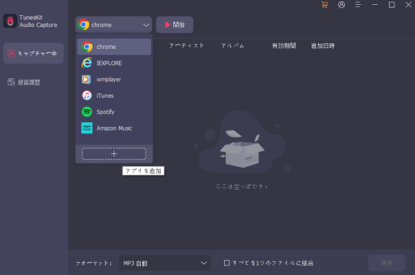Image resolution: width=415 pixels, height=275 pixels.
Task: Click the アーティスト column header
Action: pyautogui.click(x=186, y=46)
